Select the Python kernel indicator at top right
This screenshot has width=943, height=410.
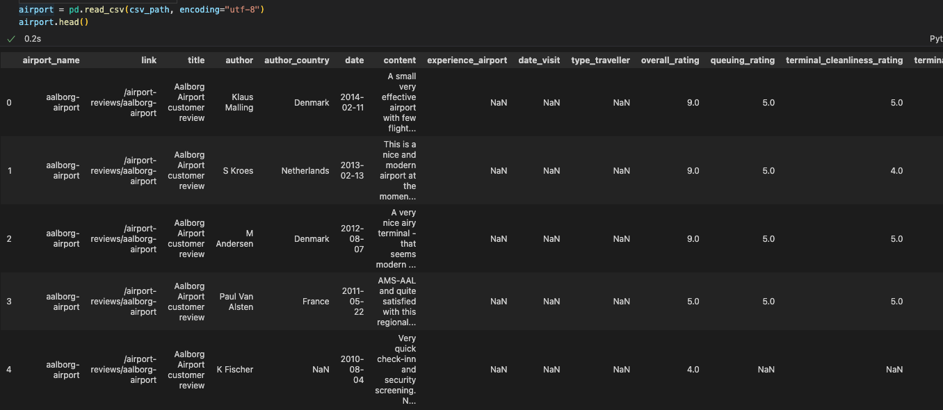(x=935, y=38)
